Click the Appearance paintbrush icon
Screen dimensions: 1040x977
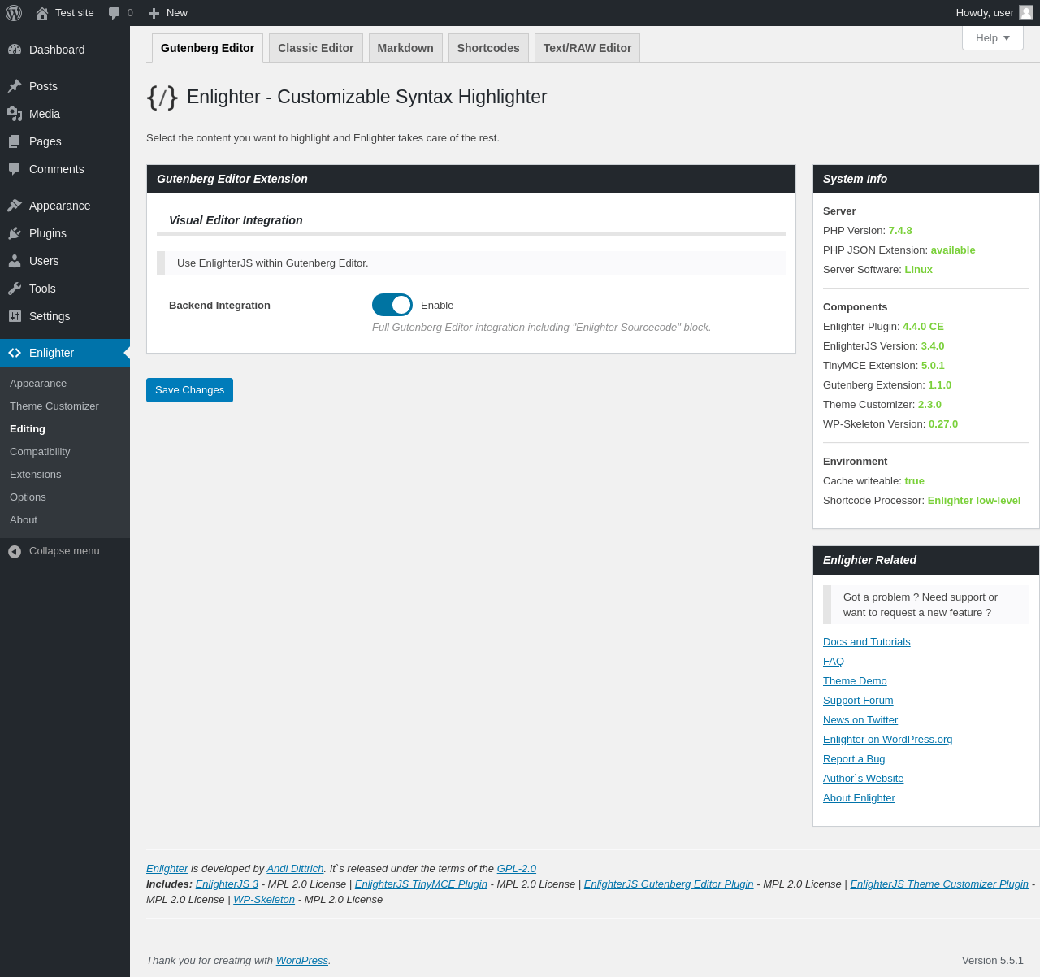pyautogui.click(x=15, y=206)
